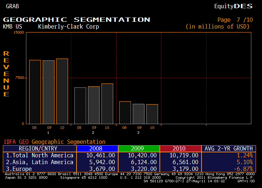Click the GRAB label in the top bar
Image resolution: width=262 pixels, height=188 pixels.
tap(12, 6)
